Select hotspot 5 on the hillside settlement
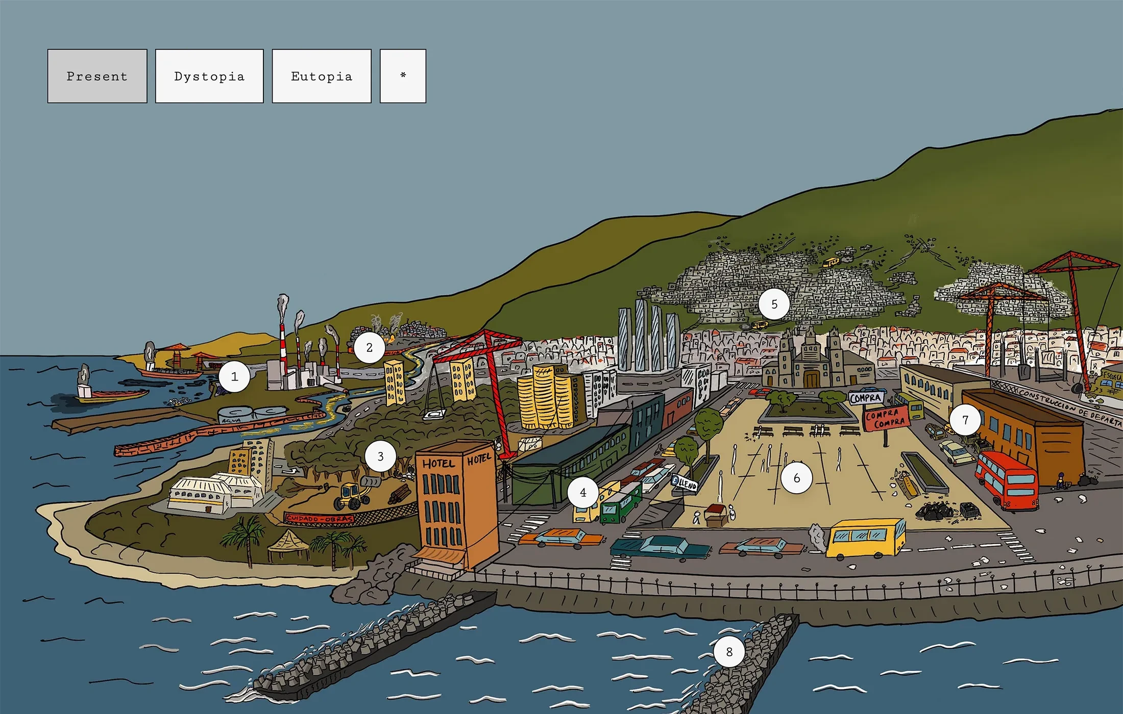Image resolution: width=1123 pixels, height=714 pixels. coord(775,304)
